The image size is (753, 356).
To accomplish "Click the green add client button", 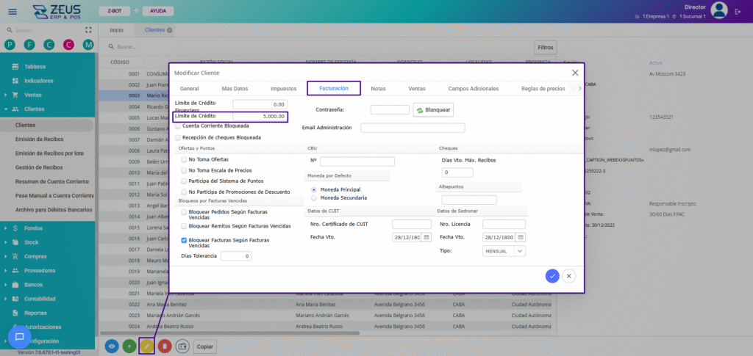I will [129, 346].
